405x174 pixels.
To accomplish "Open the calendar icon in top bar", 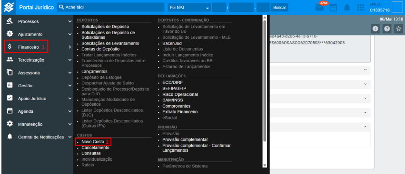I will point(334,8).
